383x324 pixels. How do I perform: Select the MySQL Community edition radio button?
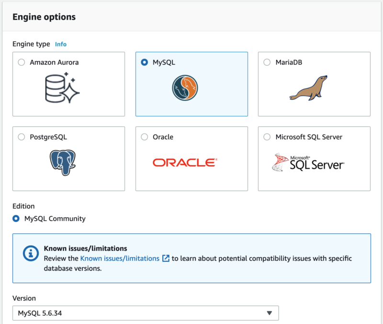(16, 219)
